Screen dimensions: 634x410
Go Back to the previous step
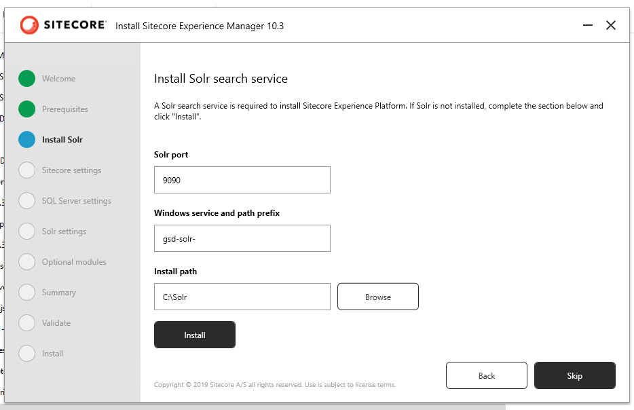pos(486,375)
